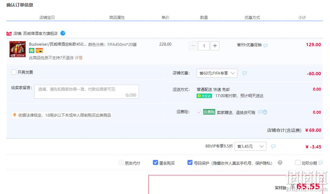The width and height of the screenshot is (330, 194).
Task: Click the green service badge under the product title
Action: click(32, 51)
